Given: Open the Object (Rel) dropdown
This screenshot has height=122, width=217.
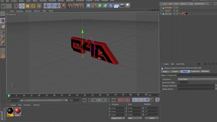Looking at the screenshot, I should point(118,118).
